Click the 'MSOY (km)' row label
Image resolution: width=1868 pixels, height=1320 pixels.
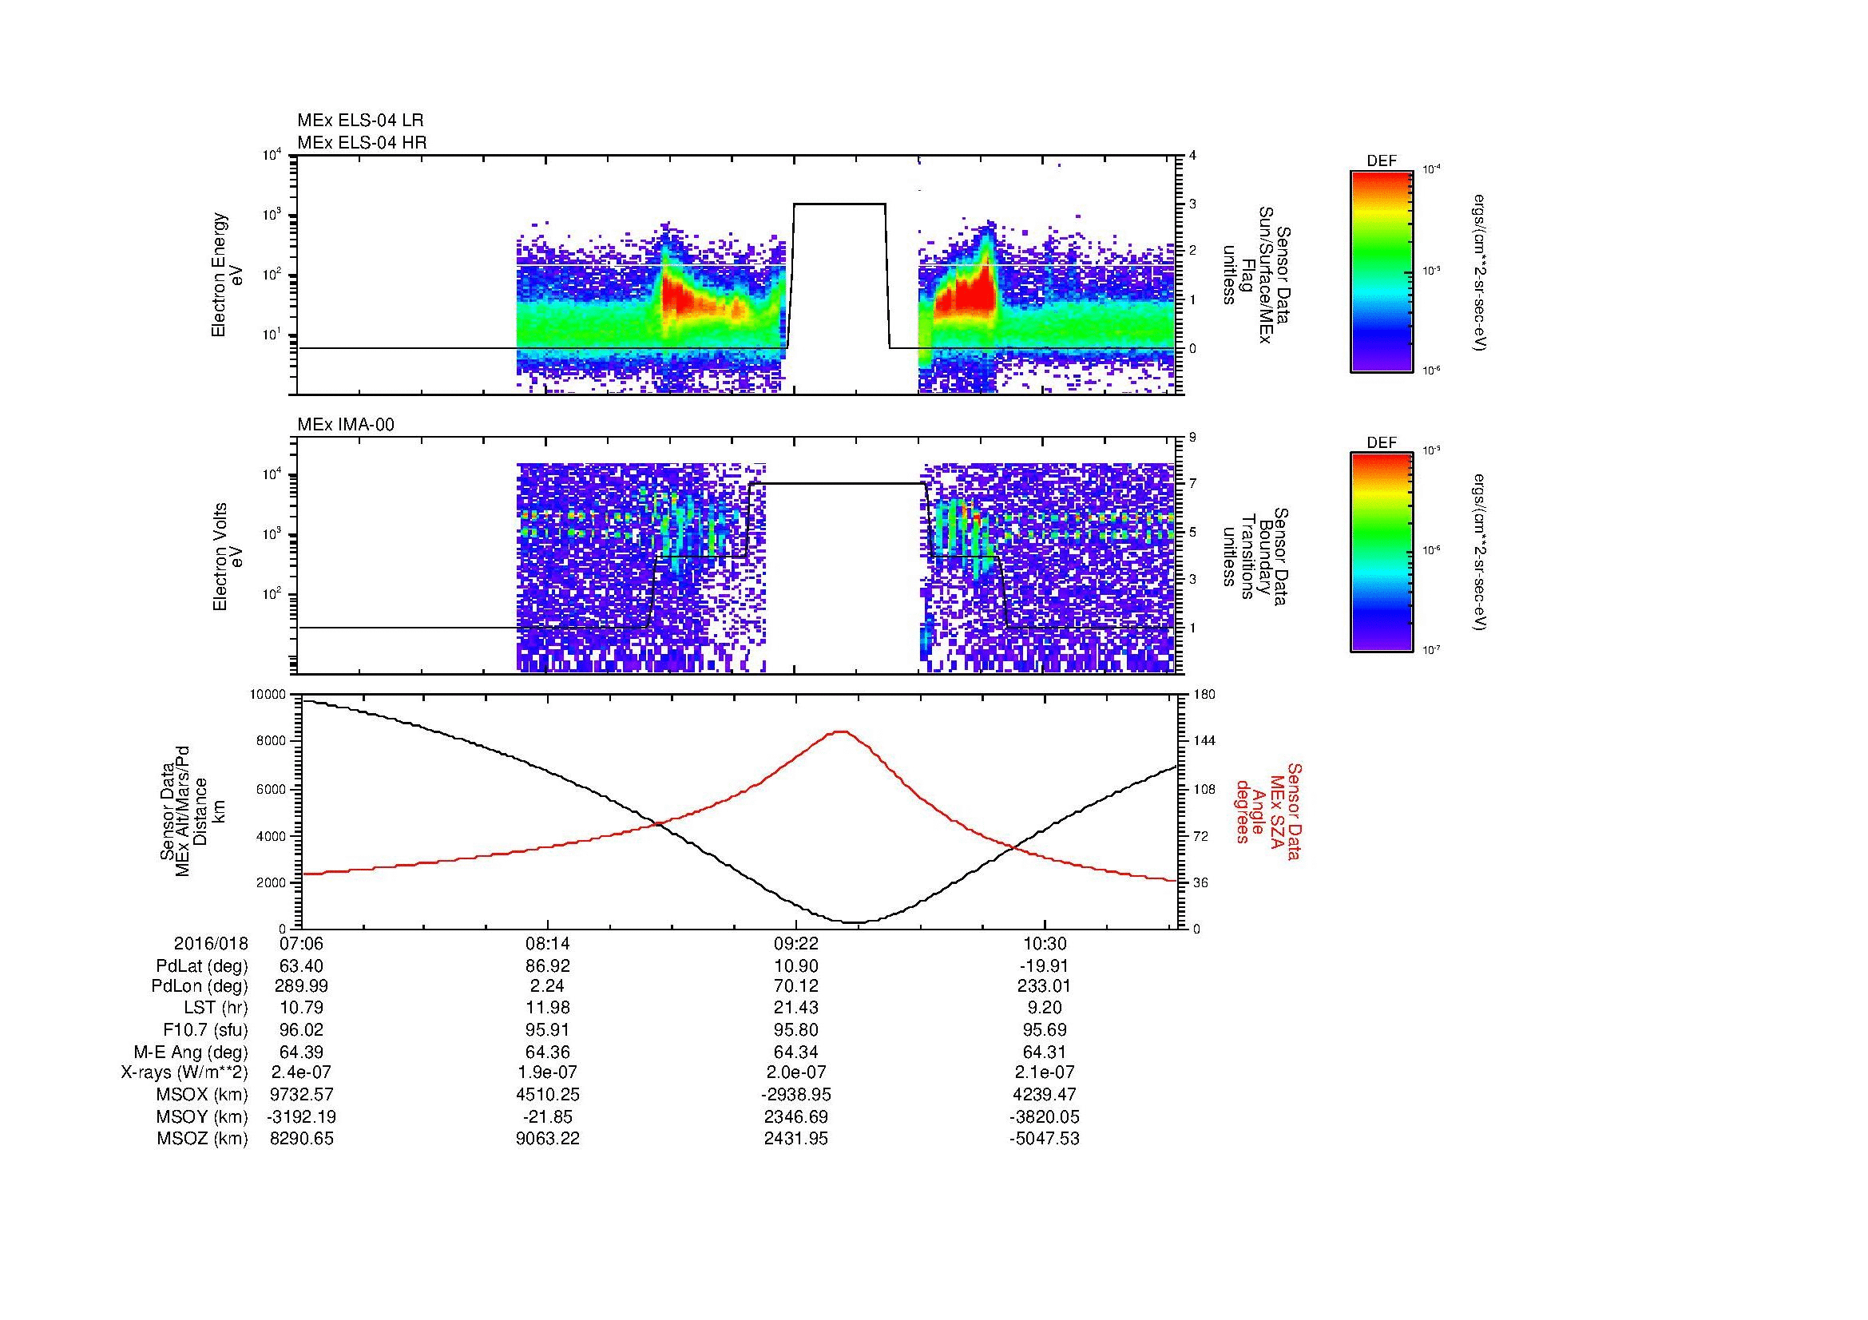202,1117
